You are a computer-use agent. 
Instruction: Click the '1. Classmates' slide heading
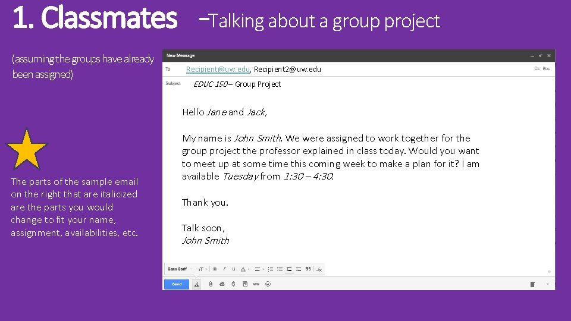95,17
